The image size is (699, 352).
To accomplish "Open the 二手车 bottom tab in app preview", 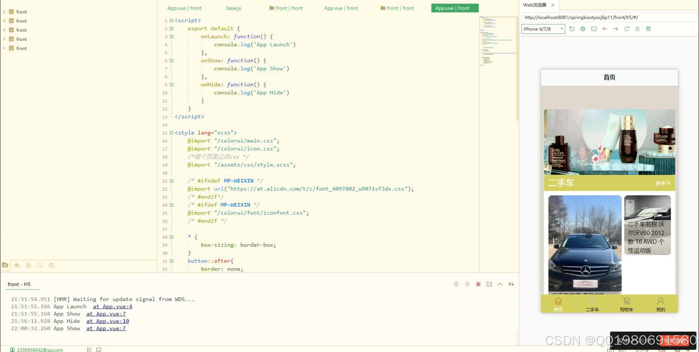I will [x=592, y=304].
